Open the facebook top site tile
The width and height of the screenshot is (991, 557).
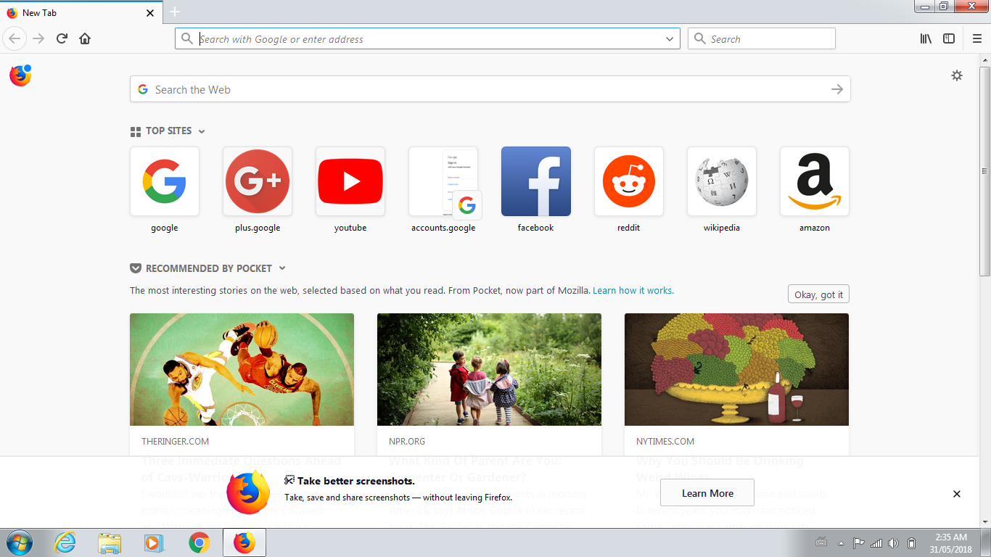point(536,181)
